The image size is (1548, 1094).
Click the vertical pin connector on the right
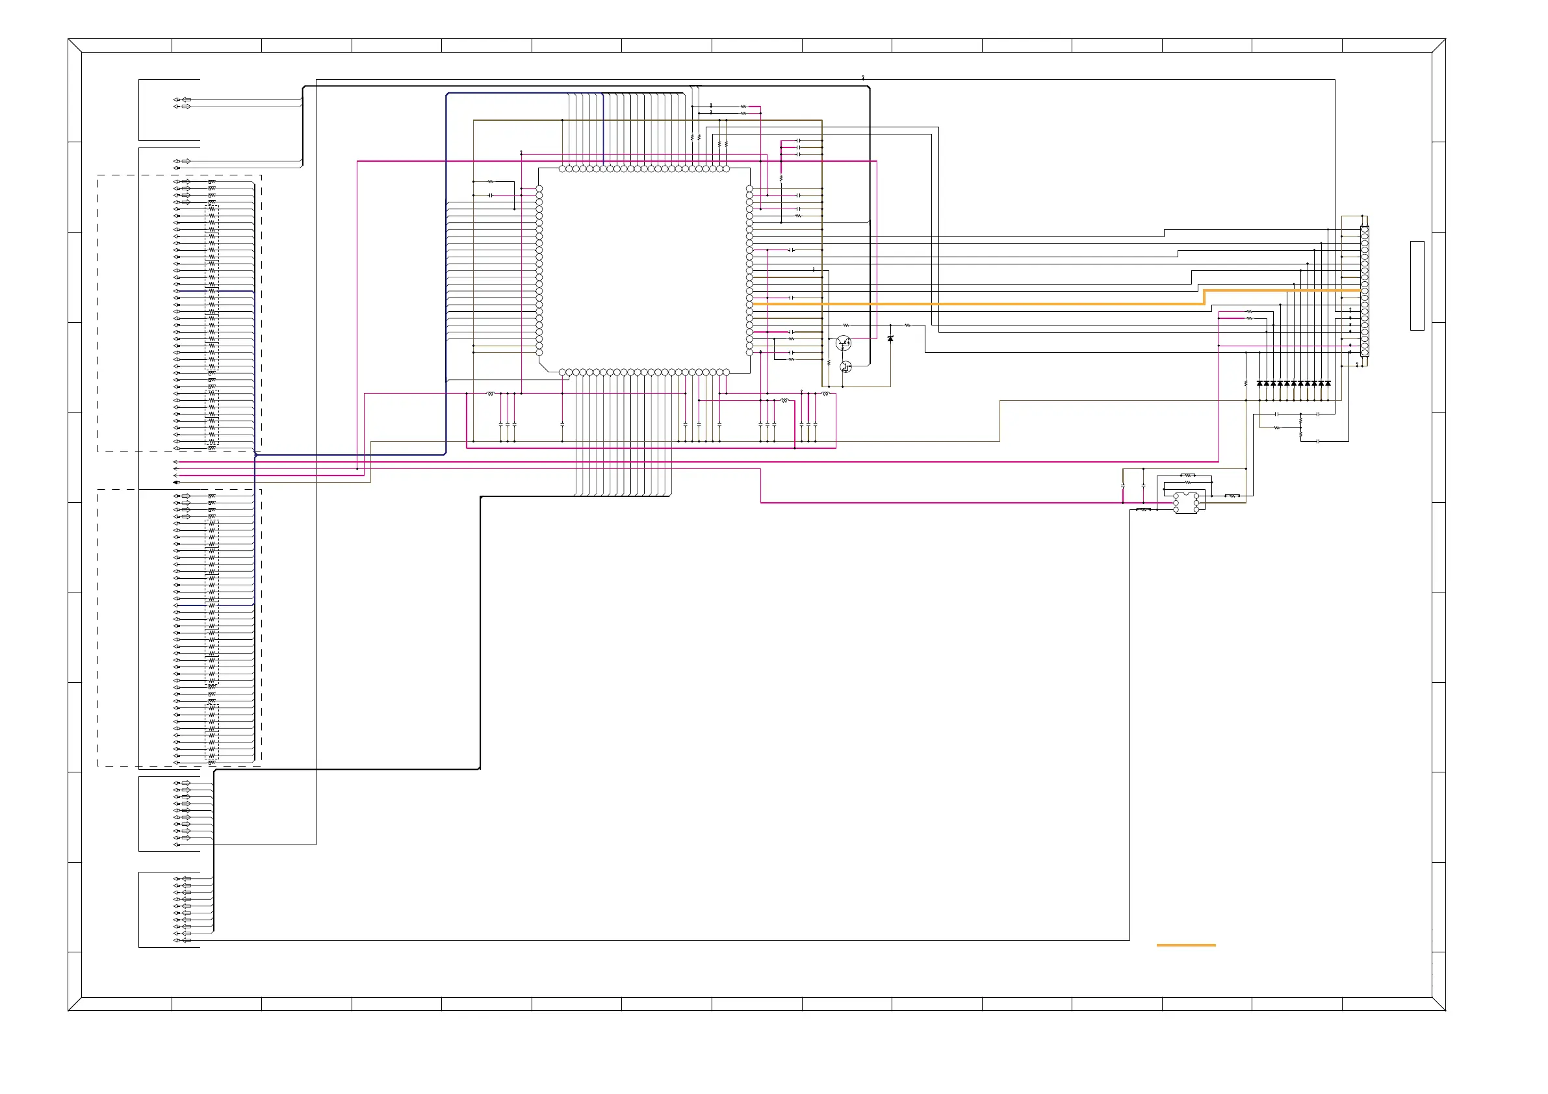[1365, 291]
